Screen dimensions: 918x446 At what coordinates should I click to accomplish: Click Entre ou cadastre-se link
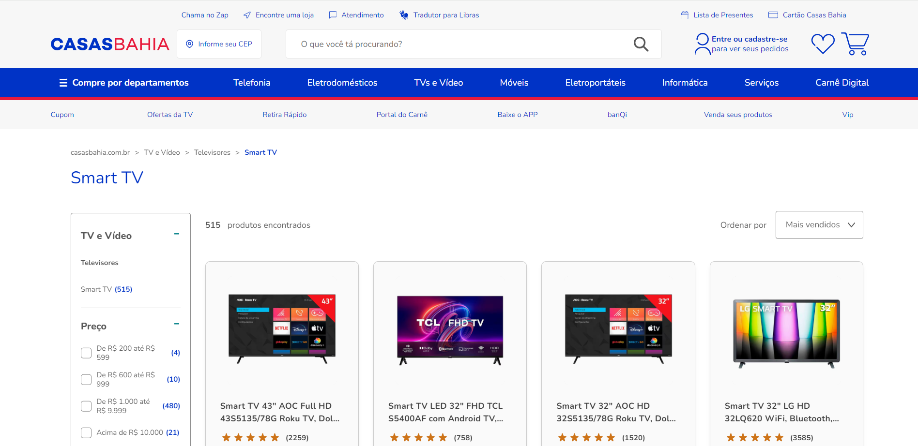point(750,39)
